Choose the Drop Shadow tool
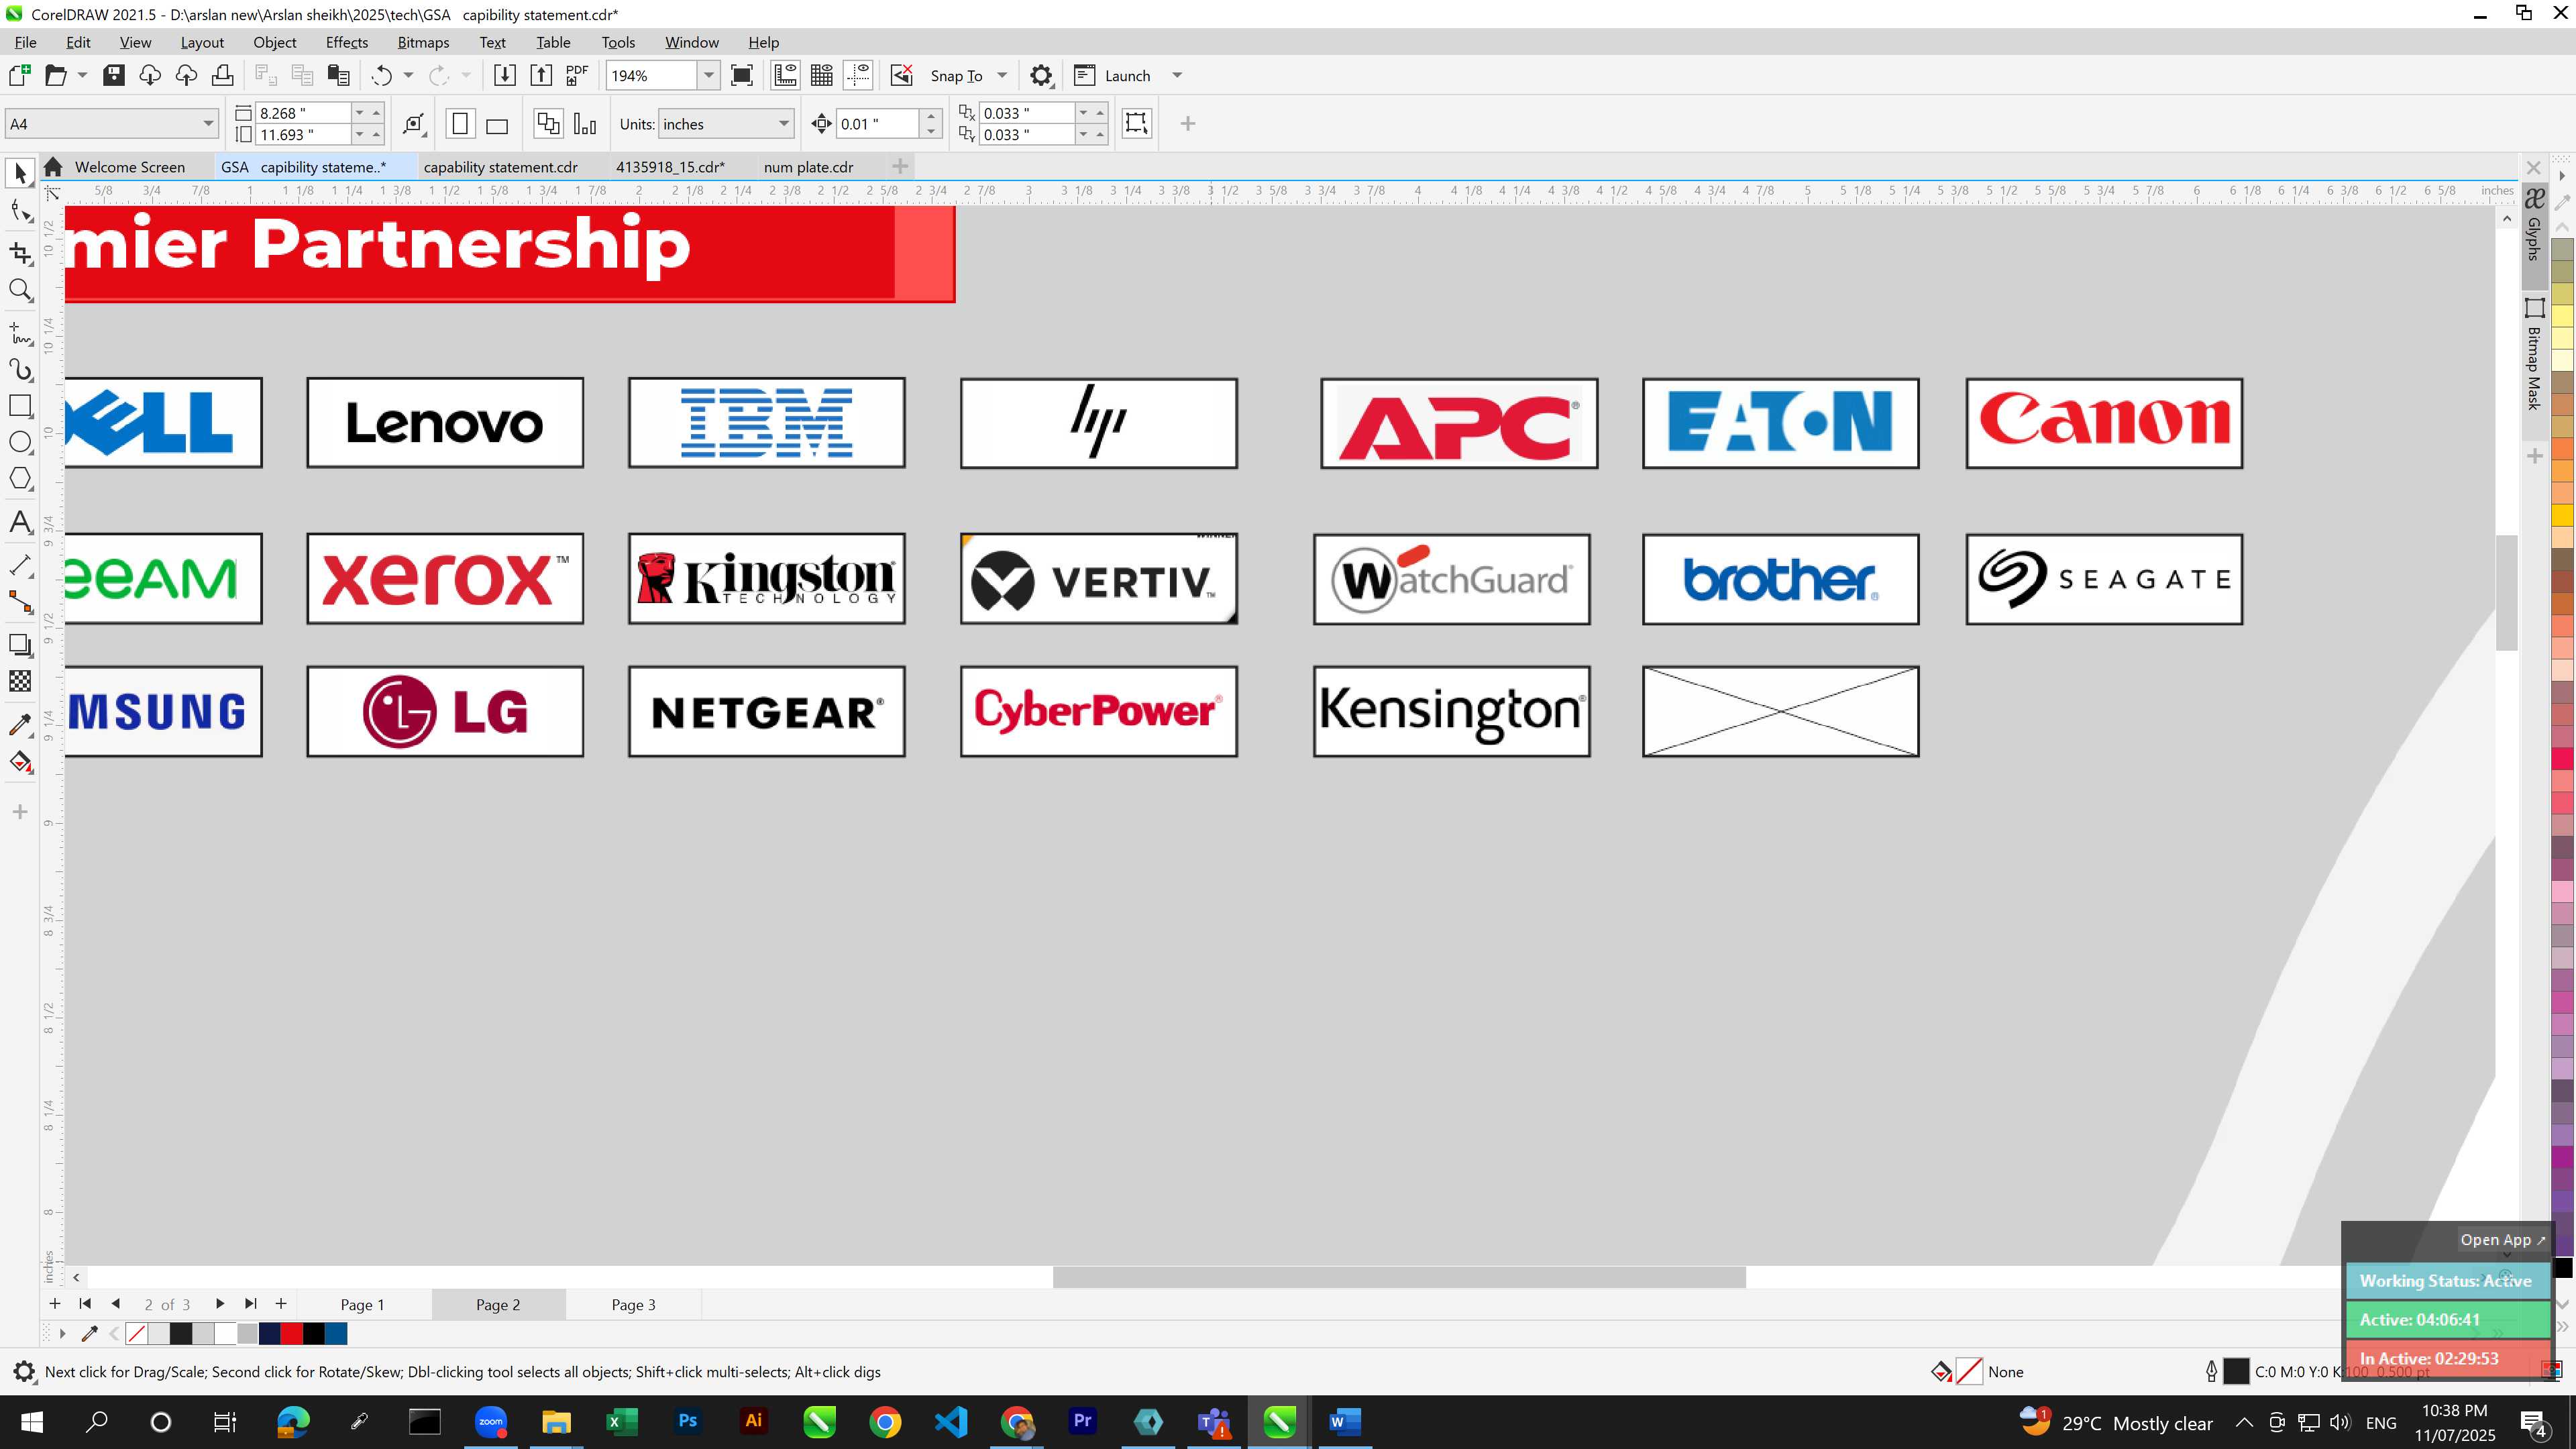 (x=20, y=645)
